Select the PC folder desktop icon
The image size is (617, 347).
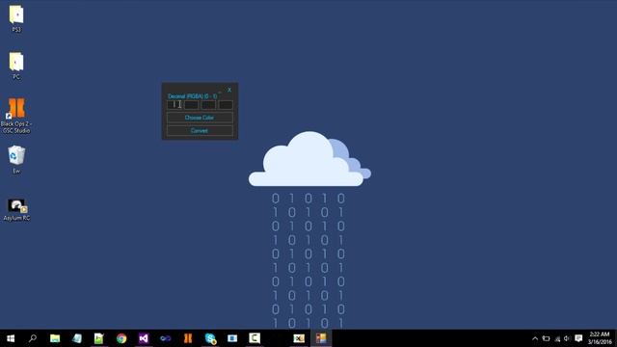[16, 66]
